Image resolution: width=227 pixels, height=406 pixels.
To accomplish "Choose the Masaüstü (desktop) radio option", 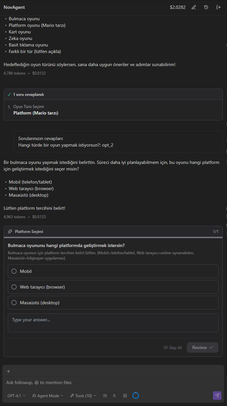I will tap(113, 303).
